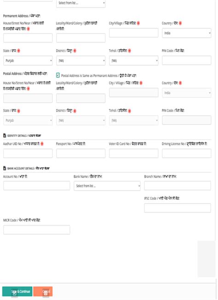This screenshot has width=218, height=300.
Task: Click the Identity Details section document icon
Action: tap(5, 136)
